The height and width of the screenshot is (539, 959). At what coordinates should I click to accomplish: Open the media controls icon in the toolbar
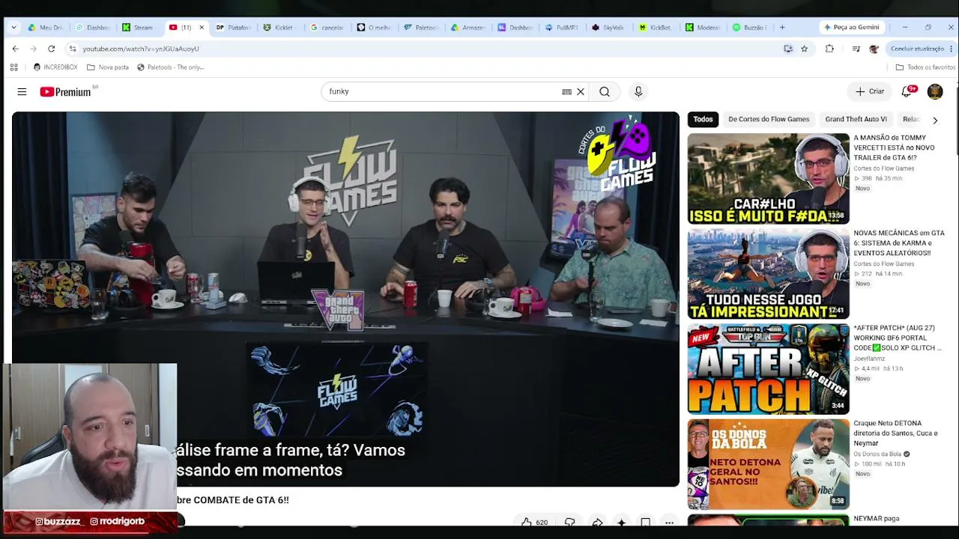[x=856, y=49]
